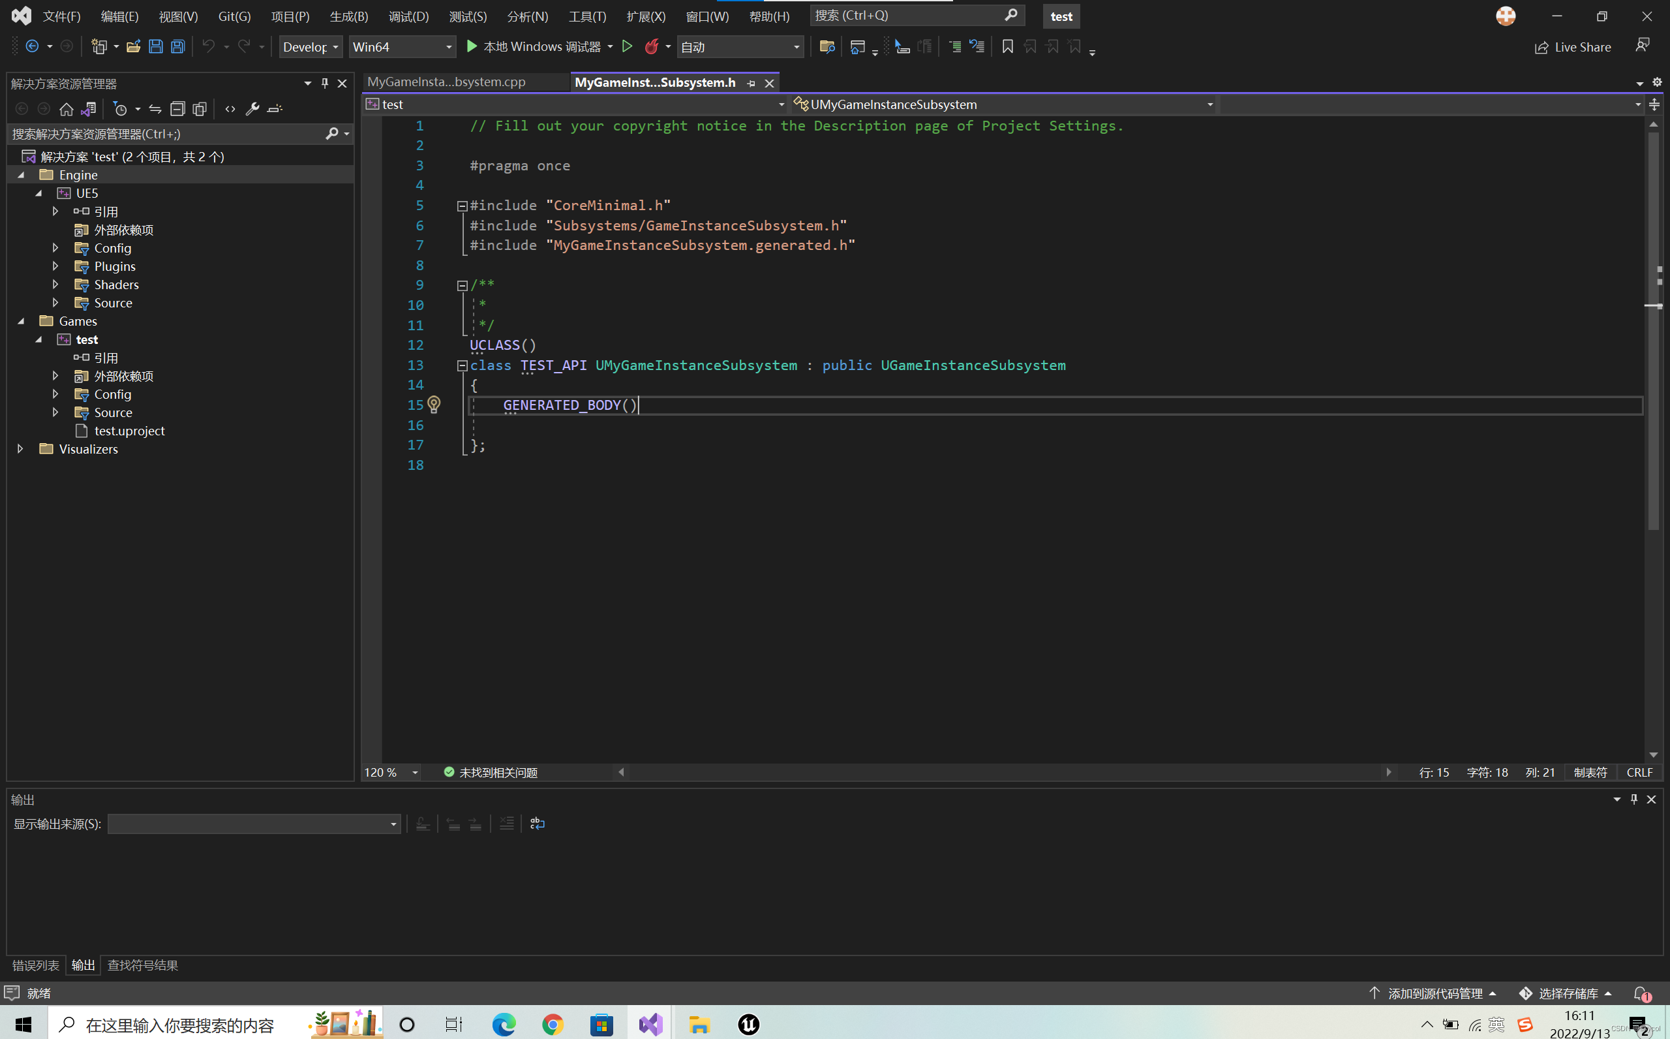The width and height of the screenshot is (1670, 1039).
Task: Click the pending changes filter clock icon
Action: (x=121, y=108)
